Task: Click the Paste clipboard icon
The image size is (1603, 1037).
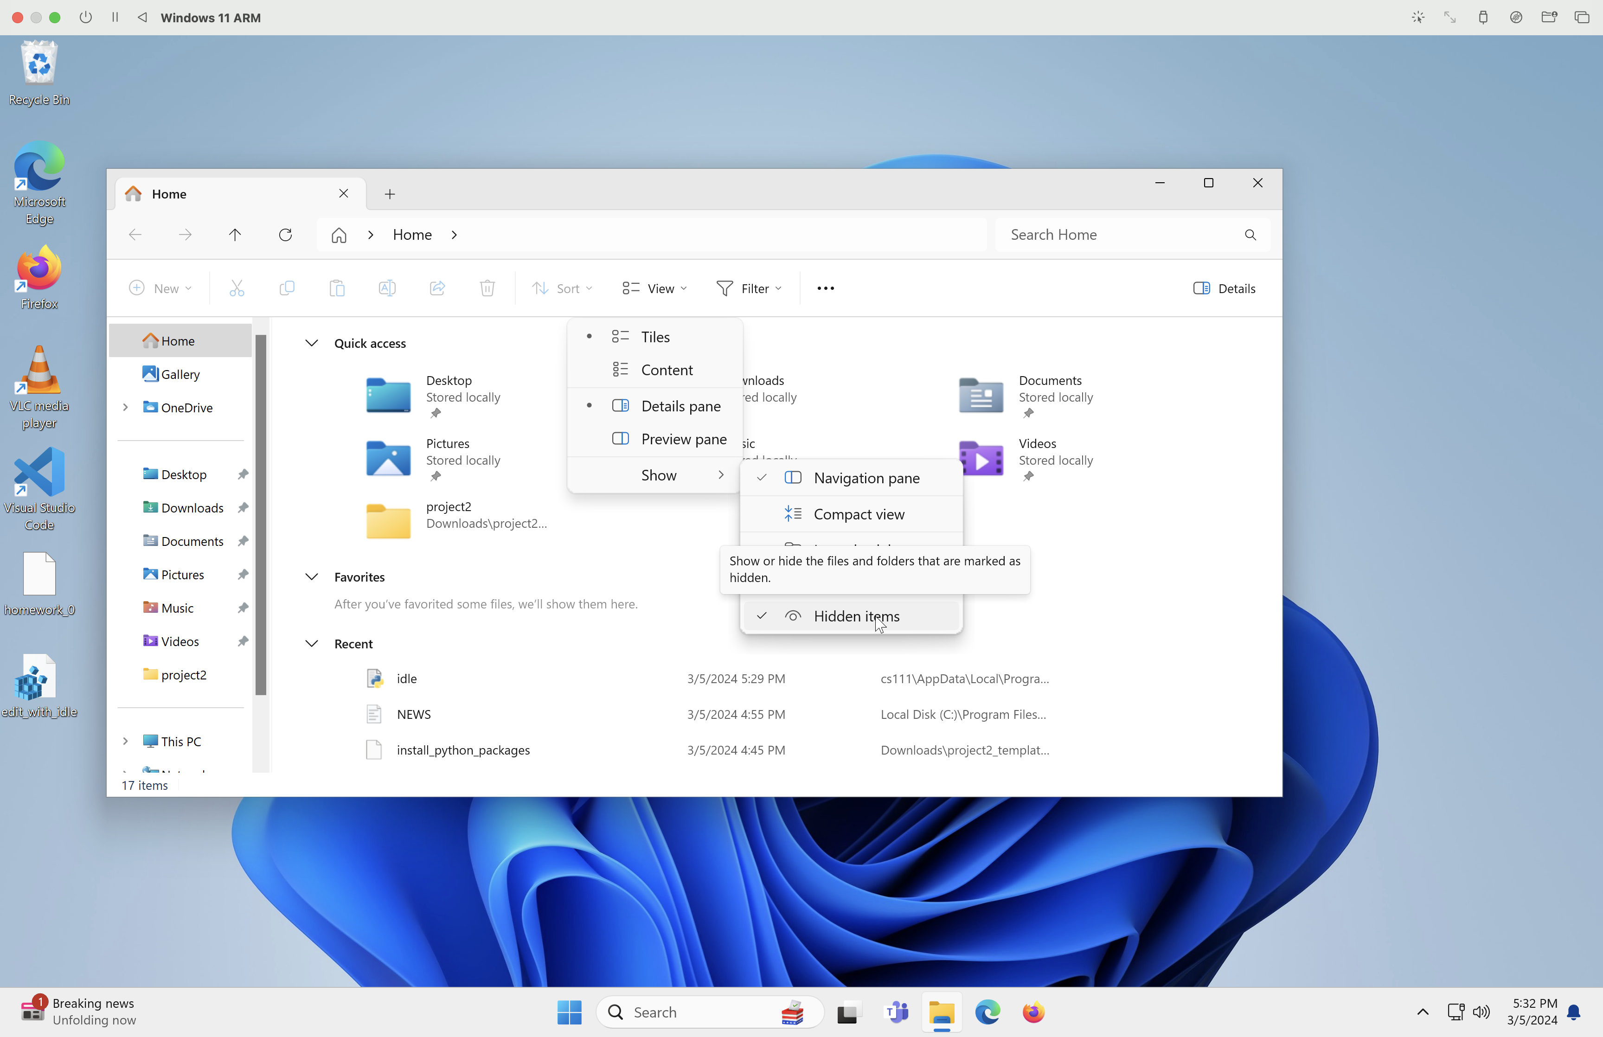Action: pos(337,288)
